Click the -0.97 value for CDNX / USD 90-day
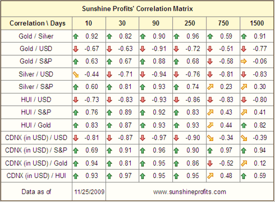The width and height of the screenshot is (275, 202). tap(159, 138)
